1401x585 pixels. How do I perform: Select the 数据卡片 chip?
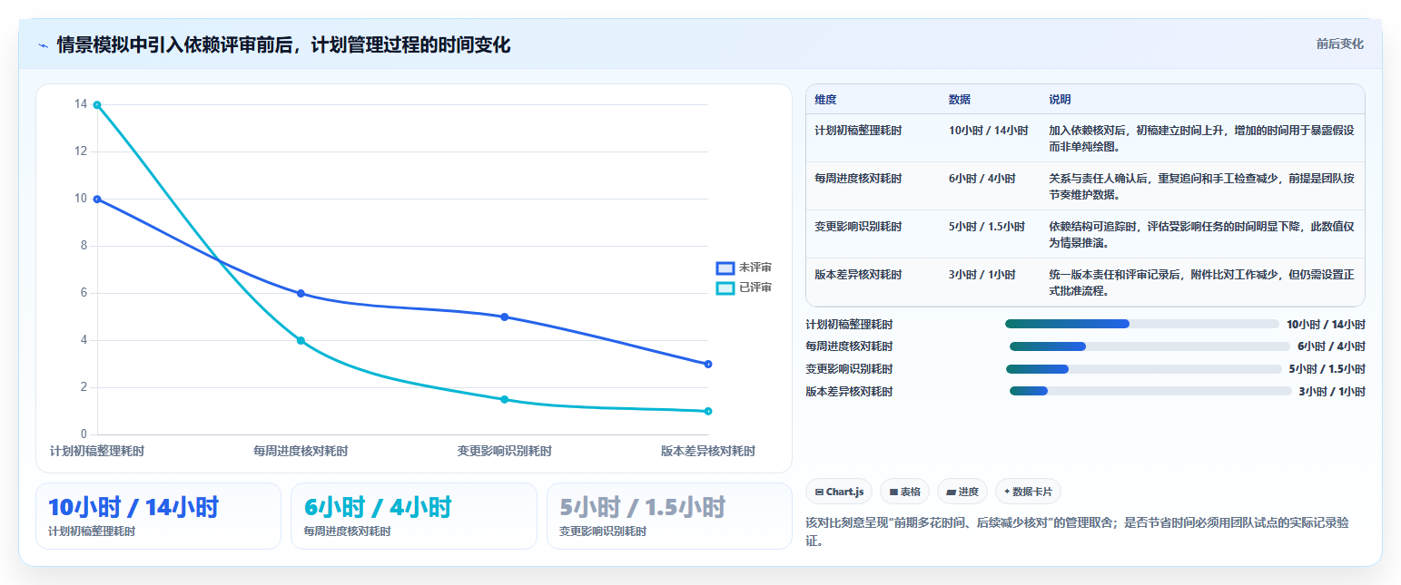point(1028,492)
